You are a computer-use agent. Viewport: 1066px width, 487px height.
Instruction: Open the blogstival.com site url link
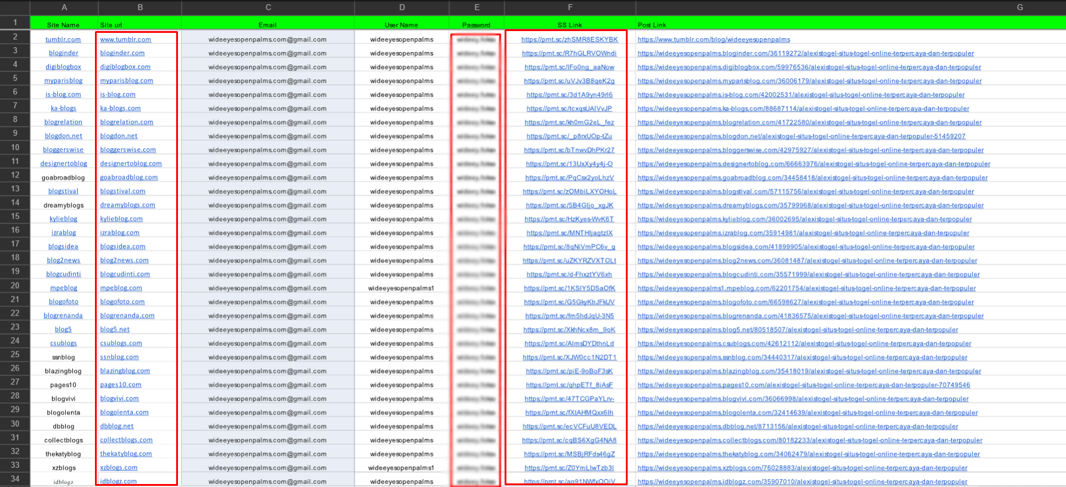coord(123,191)
